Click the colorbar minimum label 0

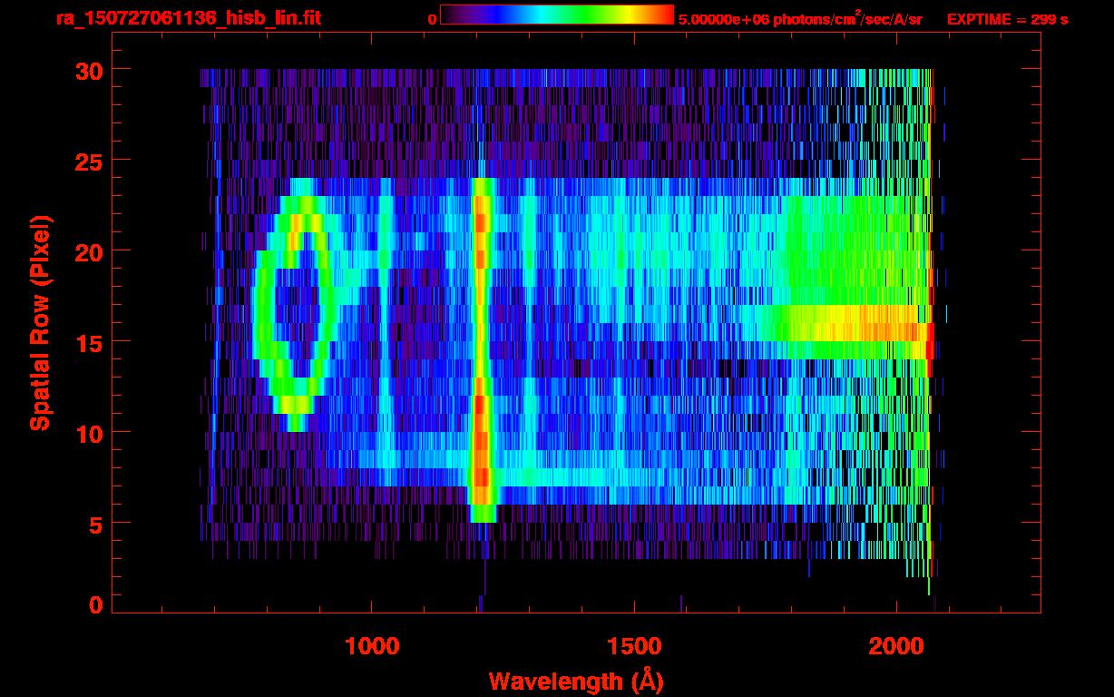click(x=432, y=19)
